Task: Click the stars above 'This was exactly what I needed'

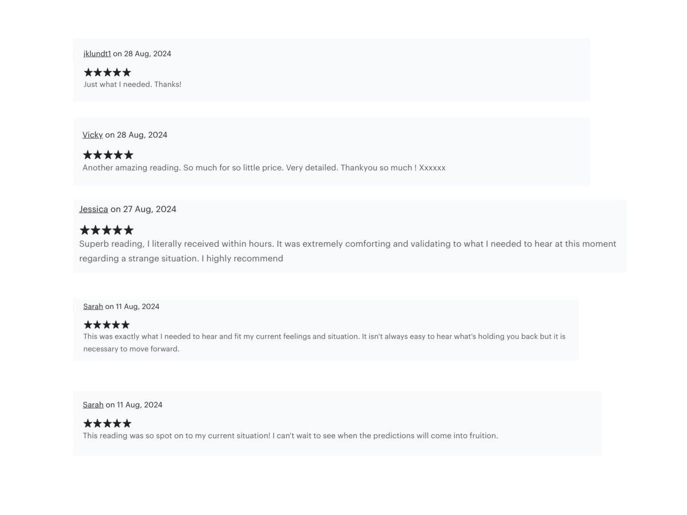Action: 106,325
